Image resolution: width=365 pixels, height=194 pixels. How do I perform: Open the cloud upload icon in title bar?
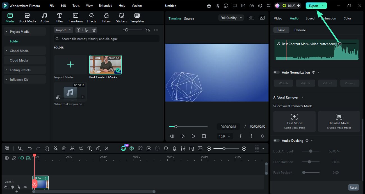(x=252, y=6)
